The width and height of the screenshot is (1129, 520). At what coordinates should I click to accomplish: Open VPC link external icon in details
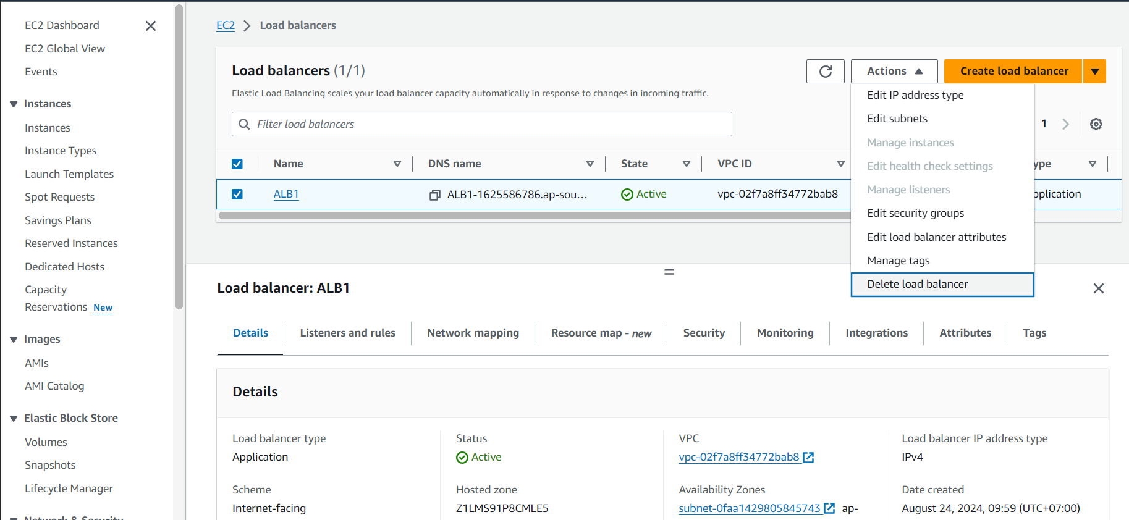point(808,458)
